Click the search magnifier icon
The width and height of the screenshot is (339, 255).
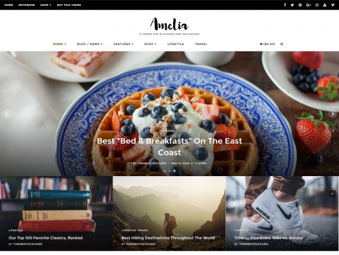coord(282,44)
